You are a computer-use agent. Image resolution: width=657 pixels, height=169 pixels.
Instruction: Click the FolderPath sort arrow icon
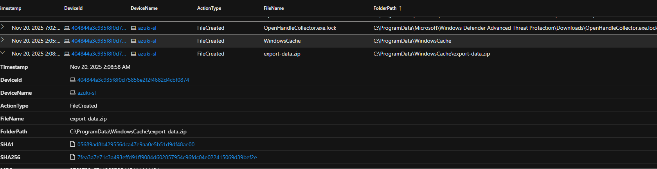point(400,8)
